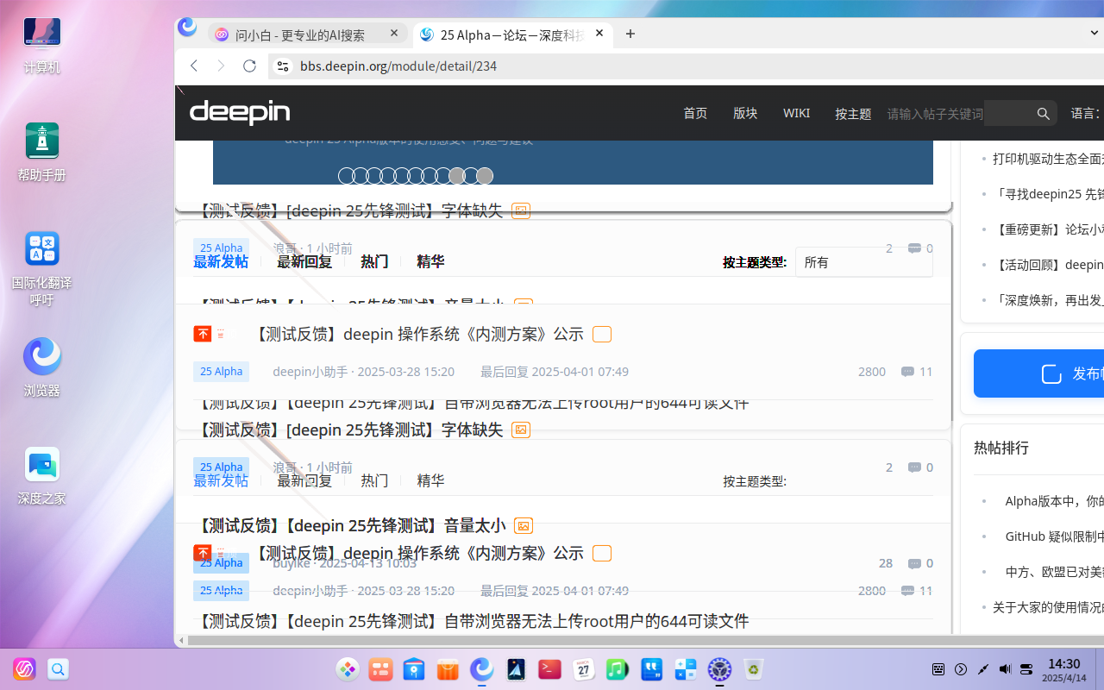Screen dimensions: 1104x690
Task: Launch the music player from the dock
Action: pos(617,669)
